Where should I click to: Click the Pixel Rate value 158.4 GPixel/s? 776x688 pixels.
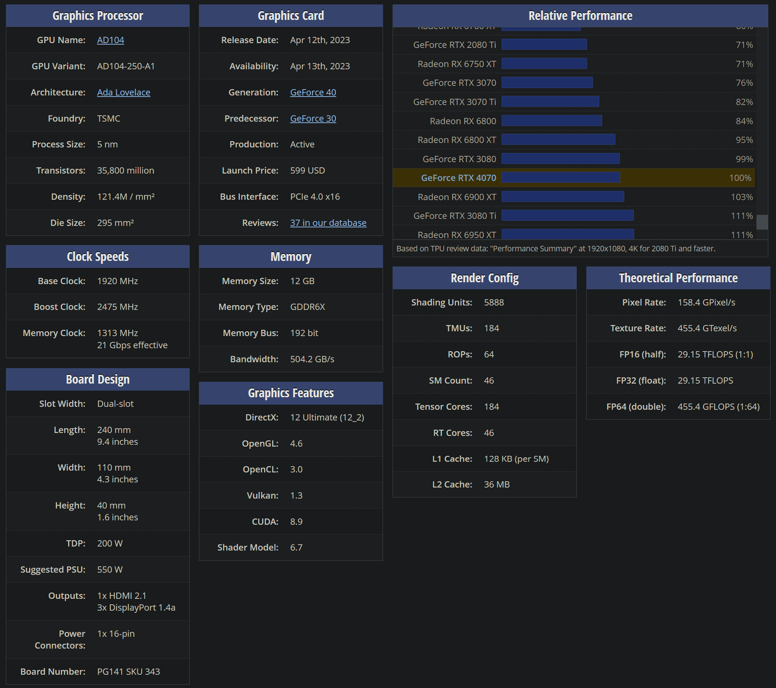(706, 303)
